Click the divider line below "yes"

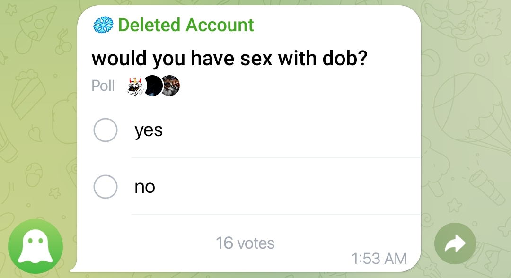275,158
